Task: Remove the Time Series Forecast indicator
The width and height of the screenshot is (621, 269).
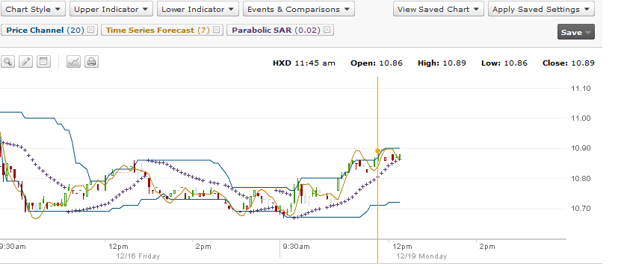Action: 216,30
